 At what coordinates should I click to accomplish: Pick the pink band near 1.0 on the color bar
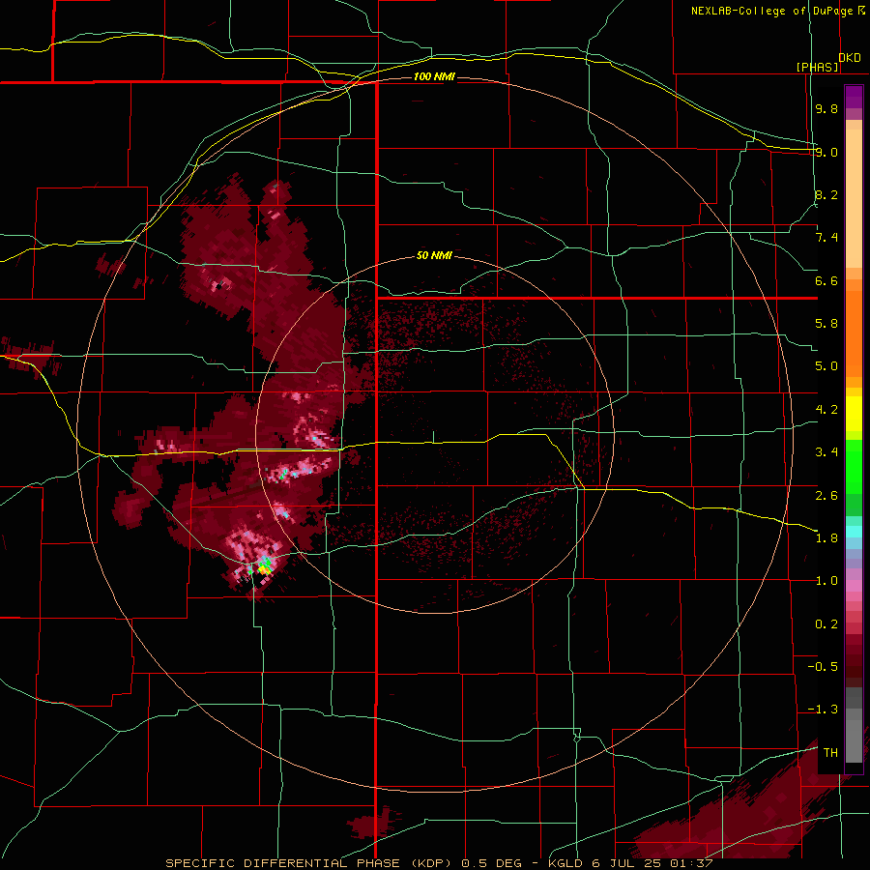coord(854,586)
